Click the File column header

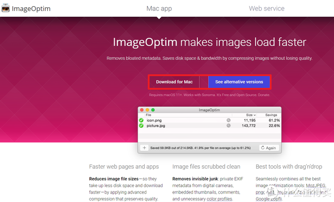click(149, 115)
